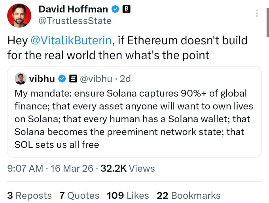Click the affiliation badge next to vibhu
This screenshot has height=203, width=269.
(x=73, y=79)
